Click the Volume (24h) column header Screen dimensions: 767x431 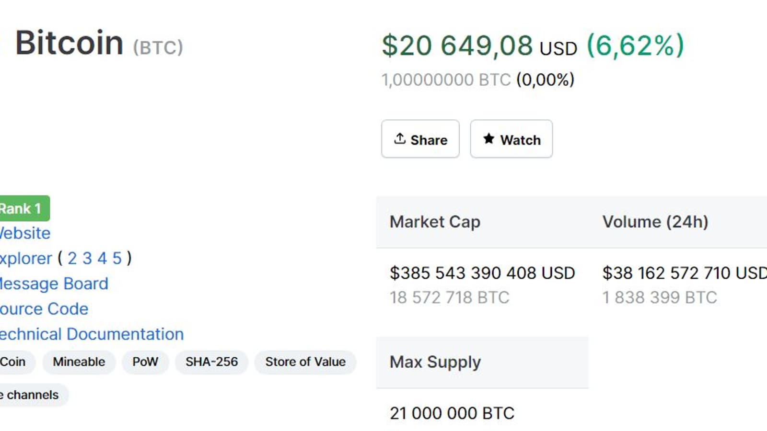click(655, 222)
